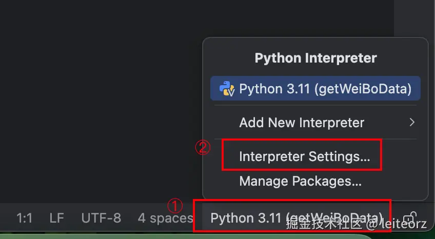Open the 4 spaces indentation options
The image size is (435, 239).
pyautogui.click(x=165, y=218)
